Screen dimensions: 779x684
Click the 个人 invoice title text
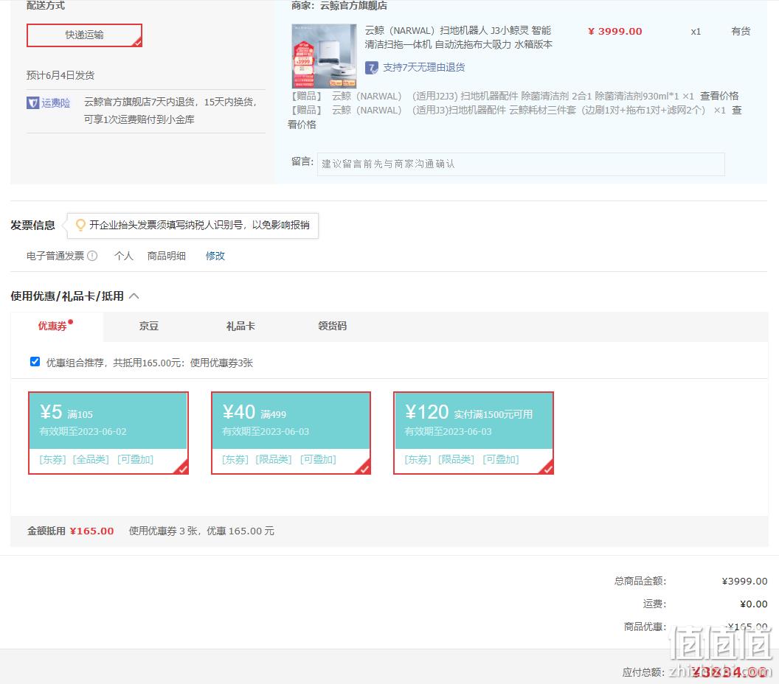pyautogui.click(x=124, y=256)
